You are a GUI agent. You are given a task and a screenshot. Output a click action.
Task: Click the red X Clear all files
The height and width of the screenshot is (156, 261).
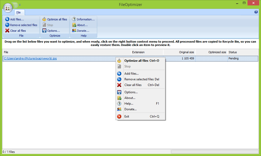click(x=7, y=31)
